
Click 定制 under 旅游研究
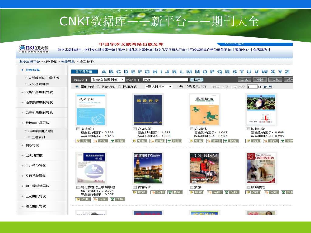point(271,141)
